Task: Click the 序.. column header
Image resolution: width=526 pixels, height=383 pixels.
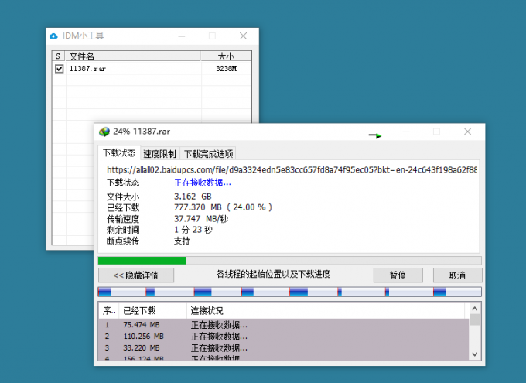Action: pyautogui.click(x=109, y=310)
